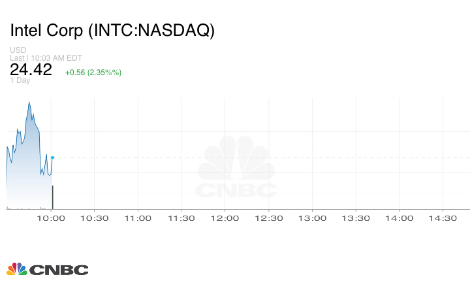
Task: Select the 14:00 time axis label
Action: pos(399,219)
